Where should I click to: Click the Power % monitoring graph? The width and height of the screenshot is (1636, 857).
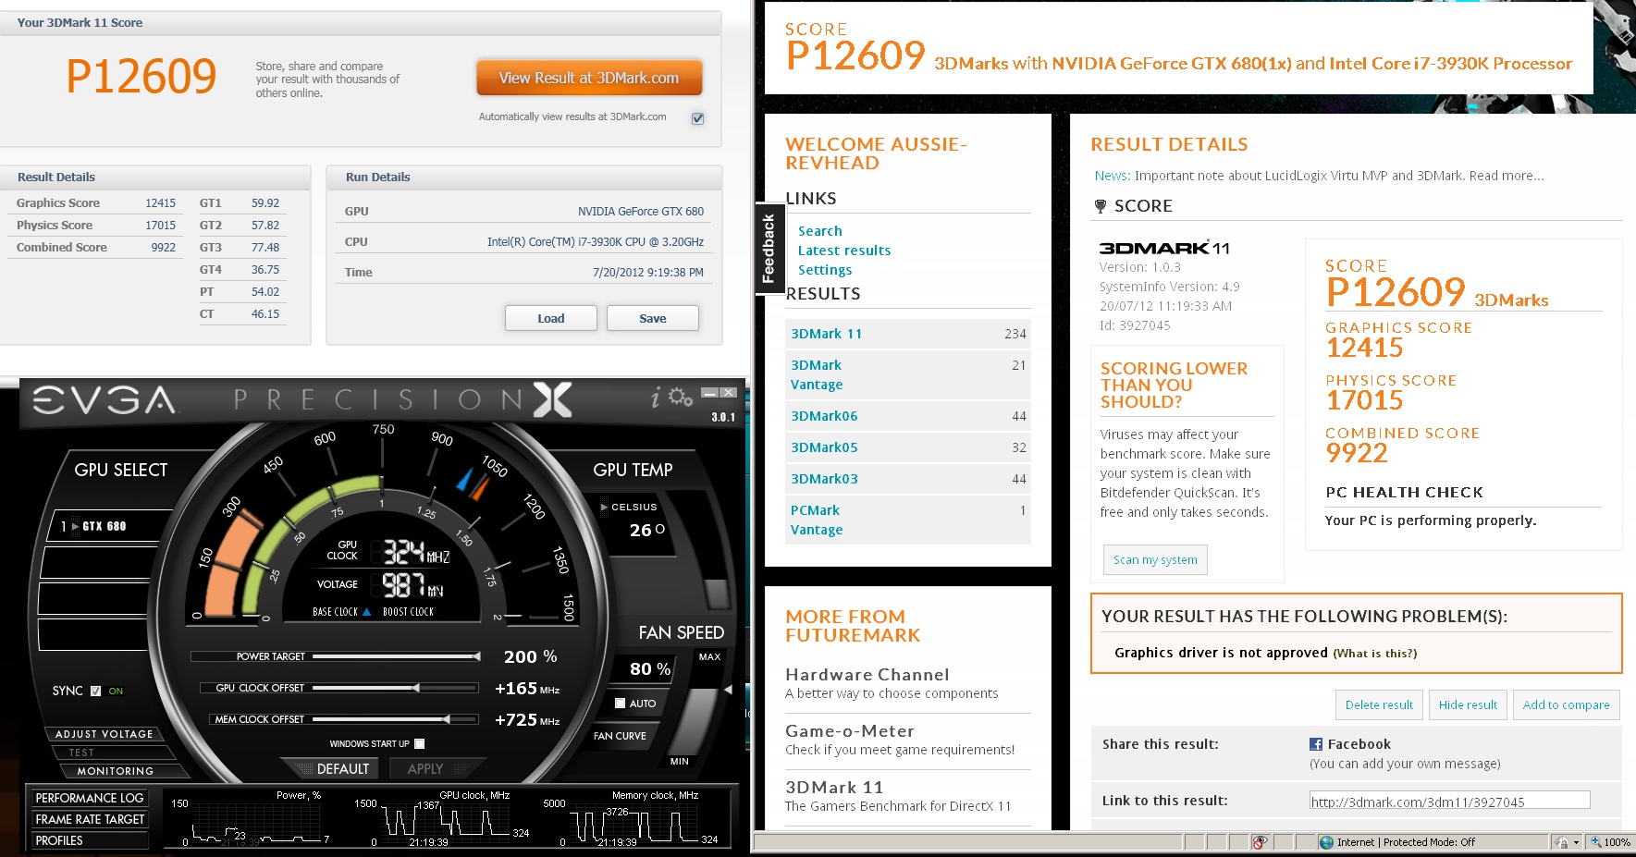(255, 822)
